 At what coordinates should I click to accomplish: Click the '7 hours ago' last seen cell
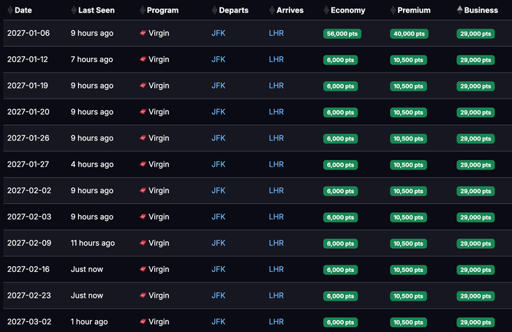click(91, 59)
